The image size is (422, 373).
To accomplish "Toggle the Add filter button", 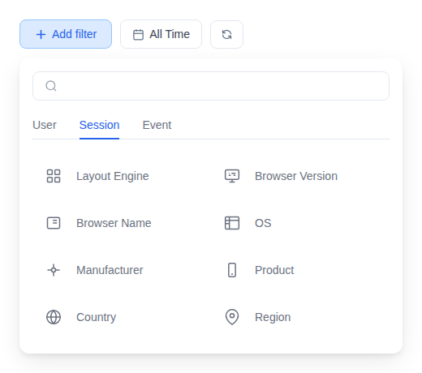I will pos(66,34).
